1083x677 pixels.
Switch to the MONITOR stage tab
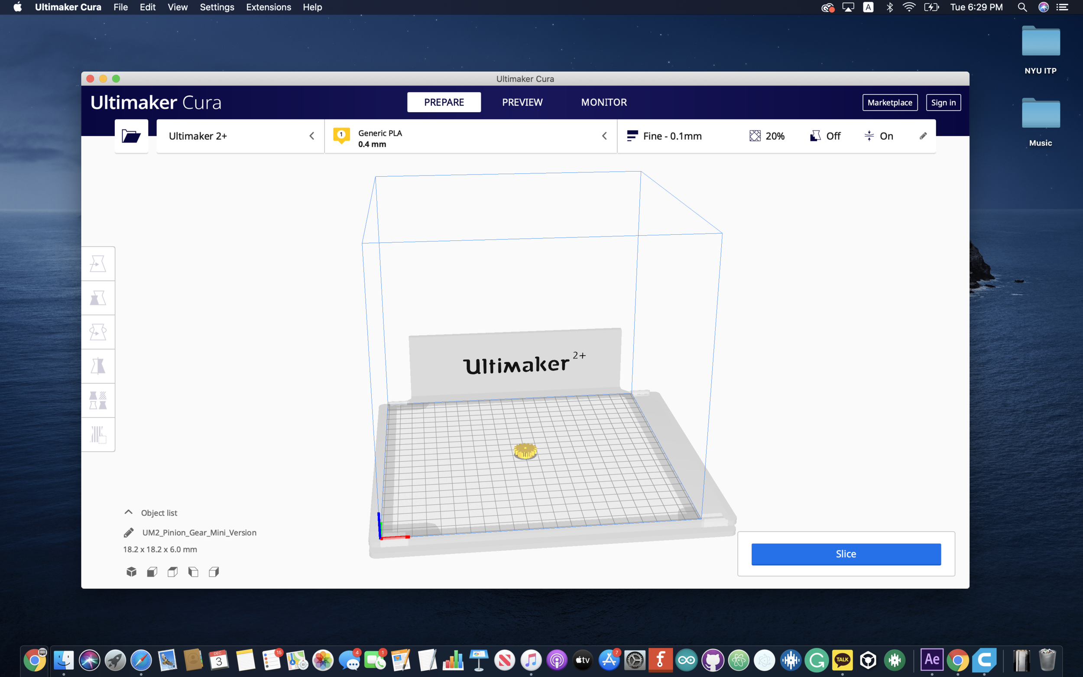pyautogui.click(x=604, y=102)
